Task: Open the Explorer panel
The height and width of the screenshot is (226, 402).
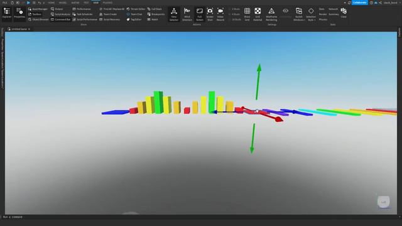Action: (x=7, y=14)
